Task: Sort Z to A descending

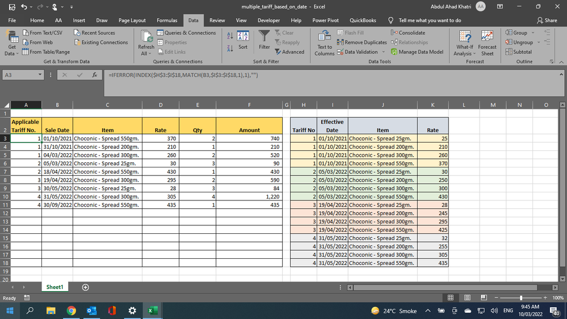Action: pyautogui.click(x=230, y=48)
